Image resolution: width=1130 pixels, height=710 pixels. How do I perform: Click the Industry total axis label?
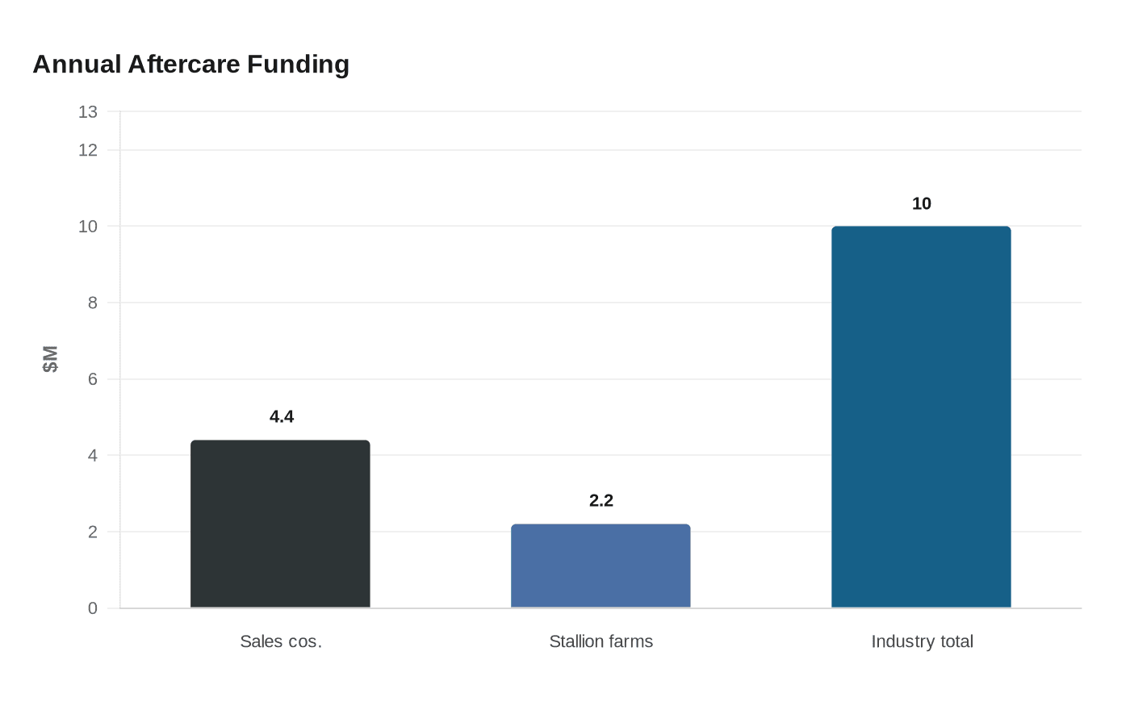pyautogui.click(x=923, y=641)
